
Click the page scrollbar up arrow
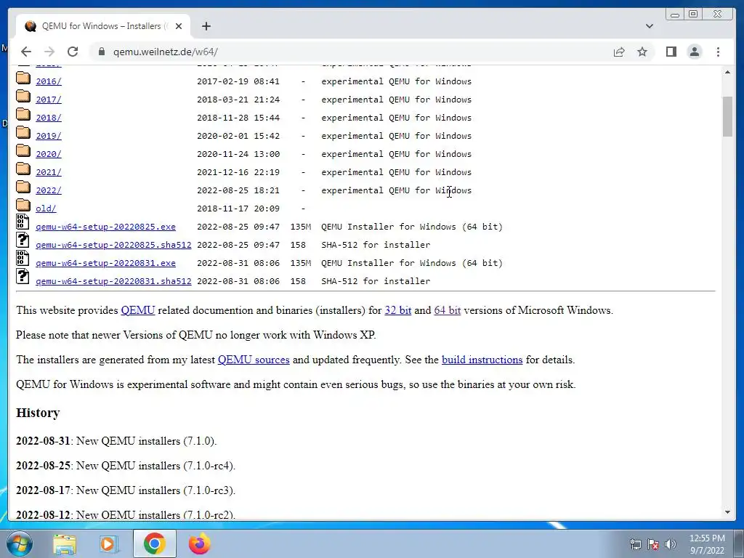point(727,72)
